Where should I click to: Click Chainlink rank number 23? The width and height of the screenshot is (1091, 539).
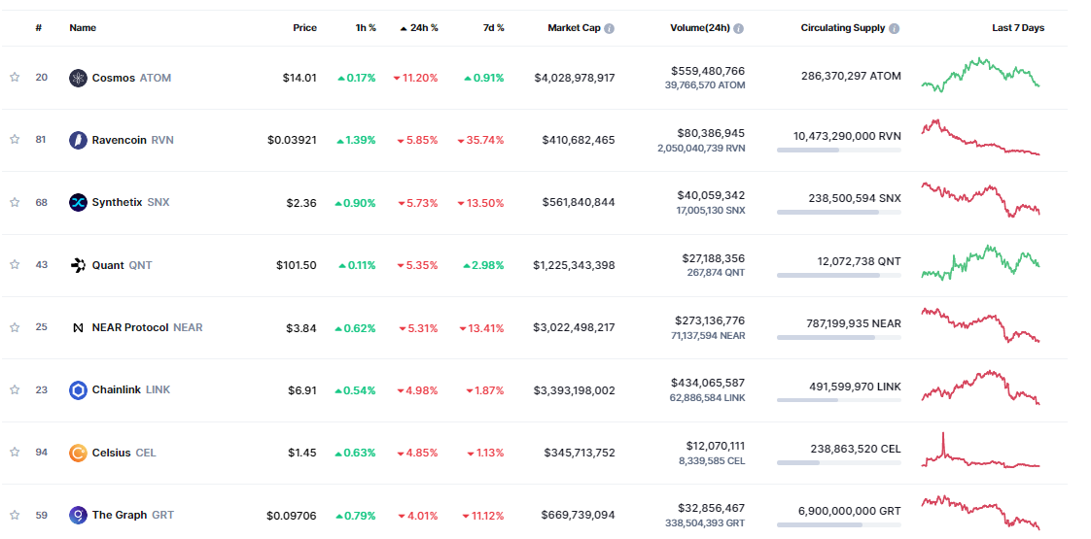pos(42,390)
